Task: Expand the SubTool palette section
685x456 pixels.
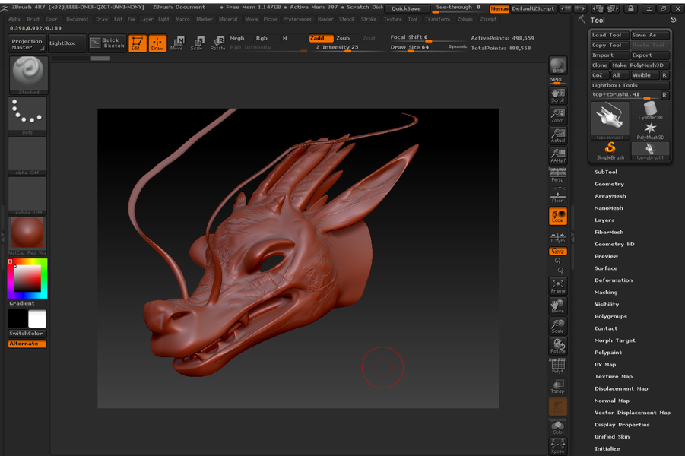Action: coord(606,172)
